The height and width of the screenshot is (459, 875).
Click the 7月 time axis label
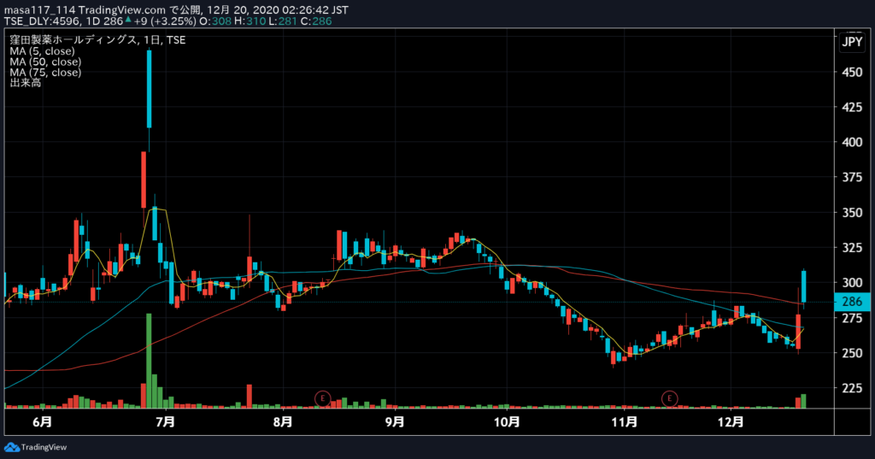tap(165, 421)
